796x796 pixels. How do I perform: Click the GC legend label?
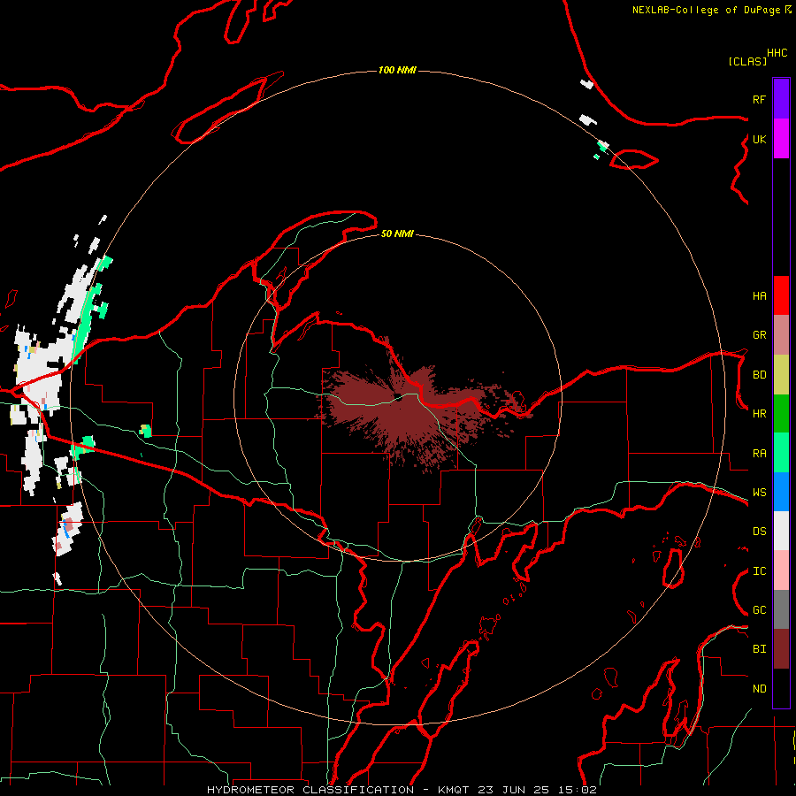759,610
